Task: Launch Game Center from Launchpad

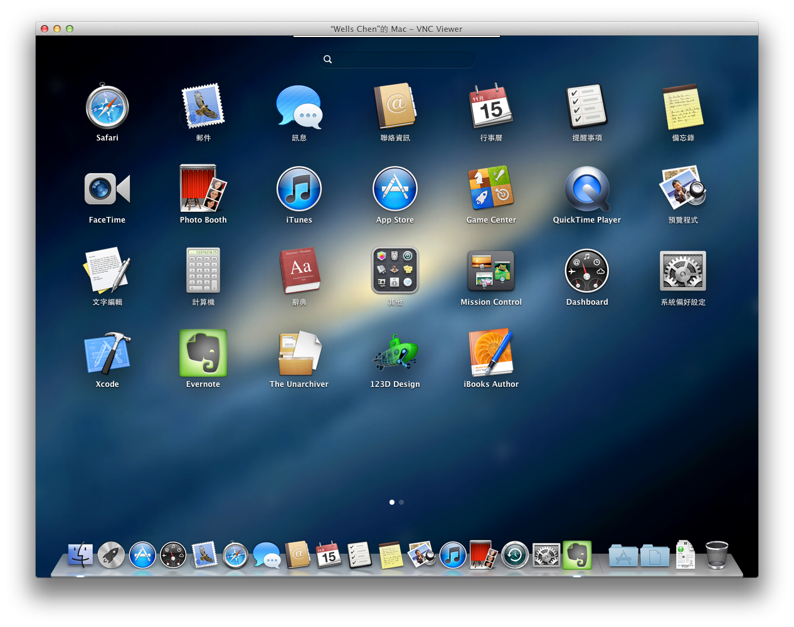Action: tap(491, 187)
